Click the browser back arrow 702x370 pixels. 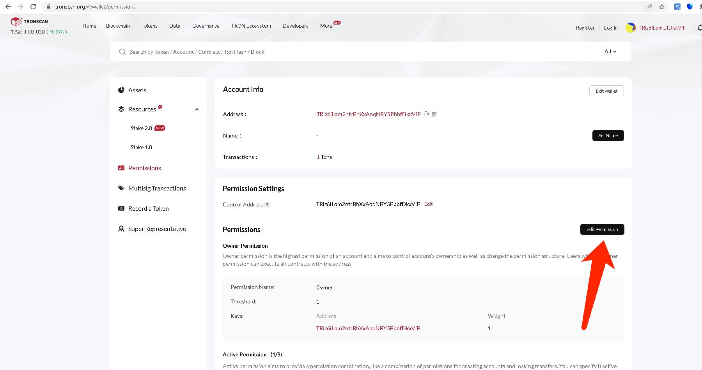point(8,7)
